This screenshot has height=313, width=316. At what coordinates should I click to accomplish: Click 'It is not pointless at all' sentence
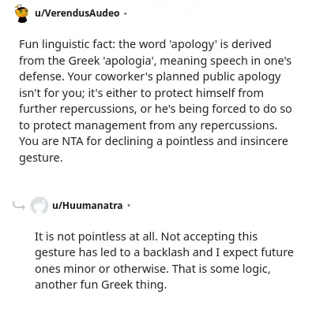click(96, 237)
